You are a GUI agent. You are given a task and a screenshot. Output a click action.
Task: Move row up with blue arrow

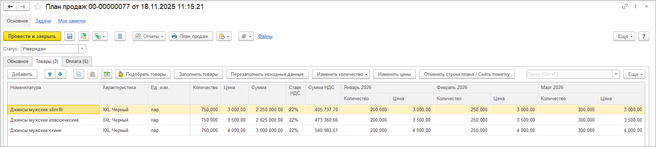coord(50,74)
